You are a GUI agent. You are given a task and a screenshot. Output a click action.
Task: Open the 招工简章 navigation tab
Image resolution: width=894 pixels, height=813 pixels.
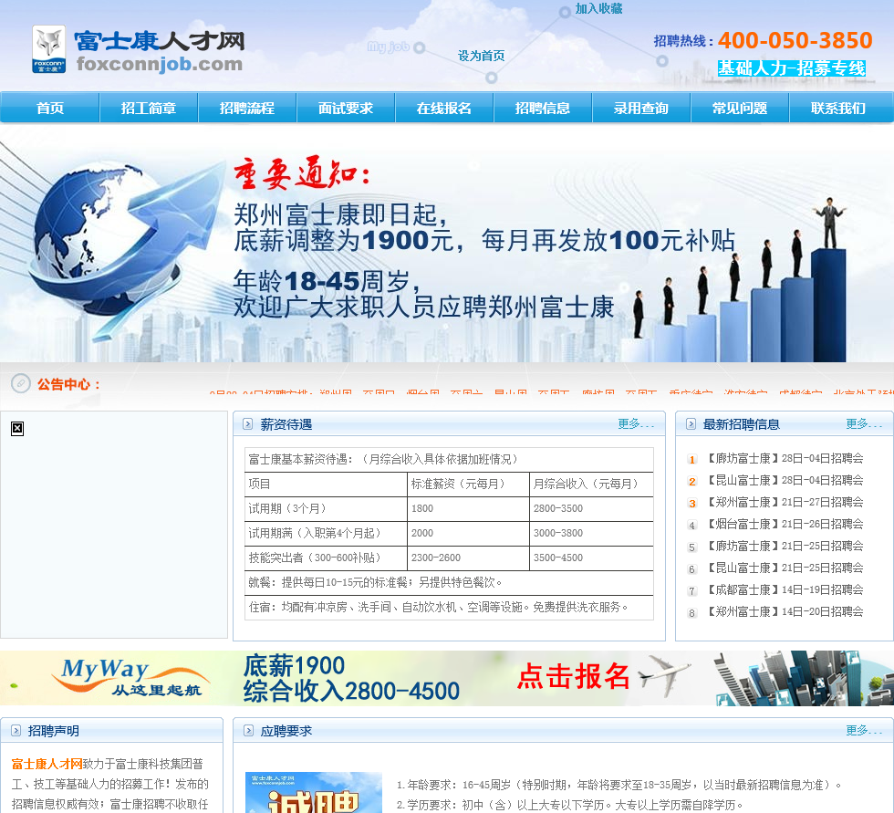(148, 107)
